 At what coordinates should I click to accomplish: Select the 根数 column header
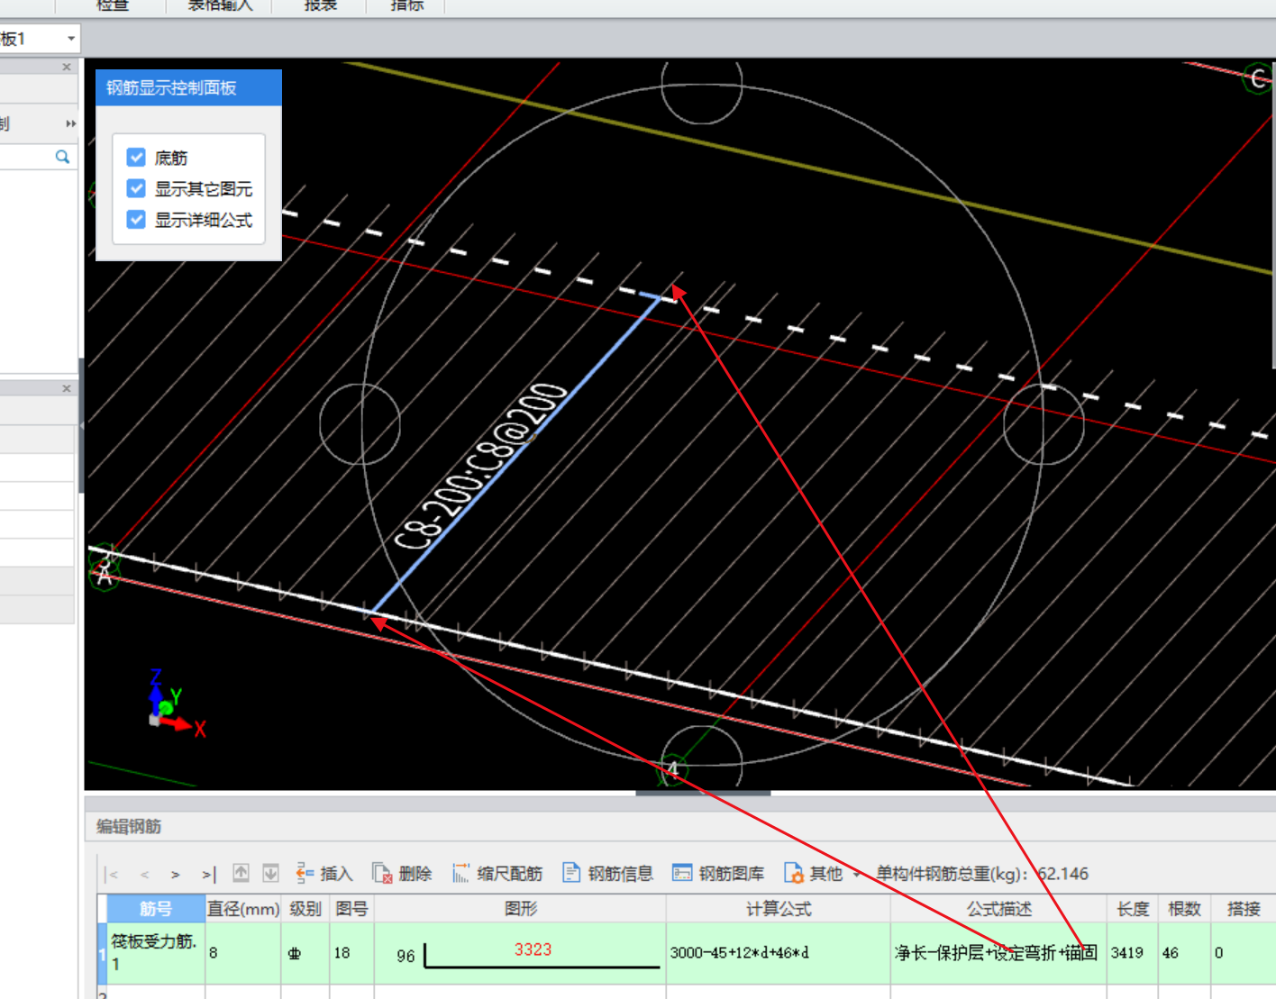(1184, 909)
